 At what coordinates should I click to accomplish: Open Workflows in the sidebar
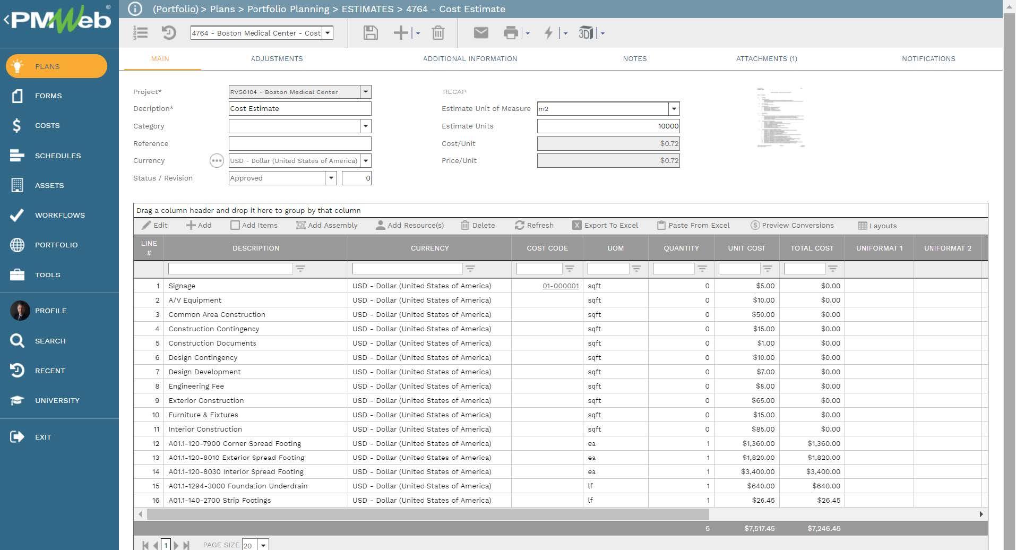48,215
